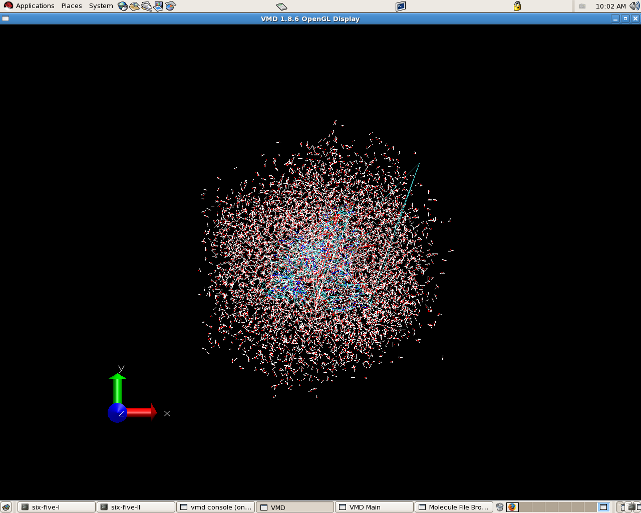Switch to the six-five-II taskbar window
Screen dimensions: 641x513
pyautogui.click(x=136, y=507)
